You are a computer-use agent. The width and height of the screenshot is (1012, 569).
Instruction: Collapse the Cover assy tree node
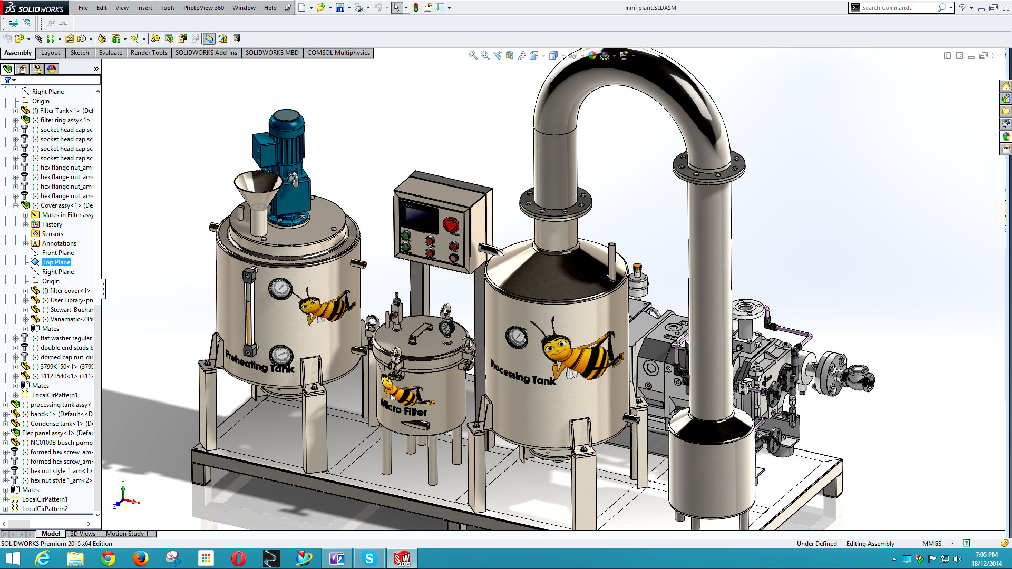[15, 205]
